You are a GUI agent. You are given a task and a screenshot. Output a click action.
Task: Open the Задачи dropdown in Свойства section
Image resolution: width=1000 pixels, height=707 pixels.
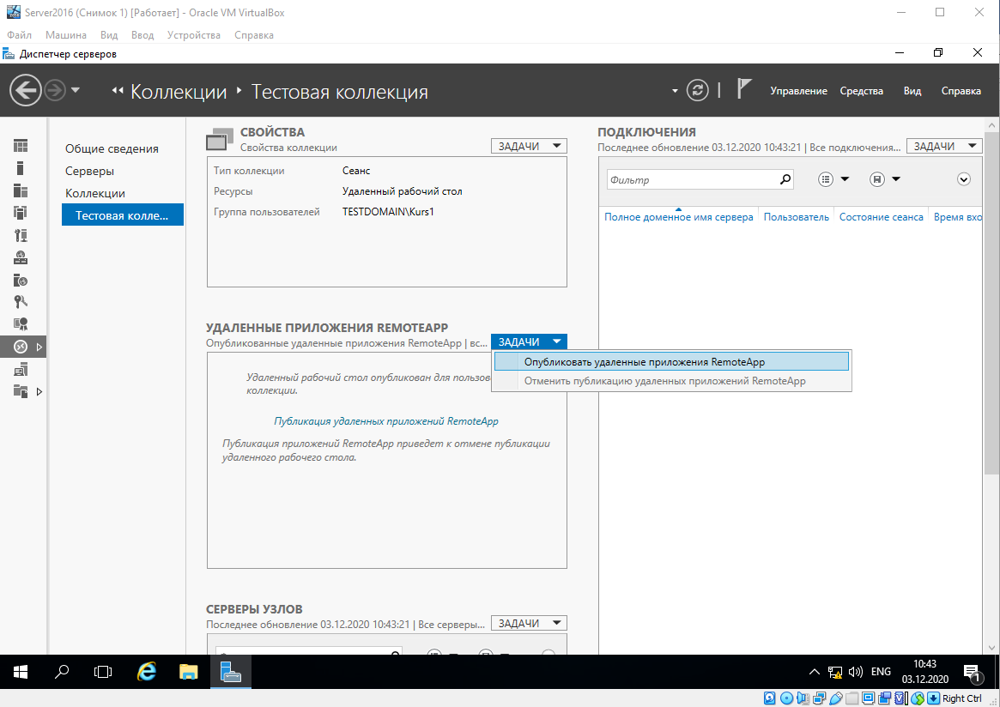point(529,146)
